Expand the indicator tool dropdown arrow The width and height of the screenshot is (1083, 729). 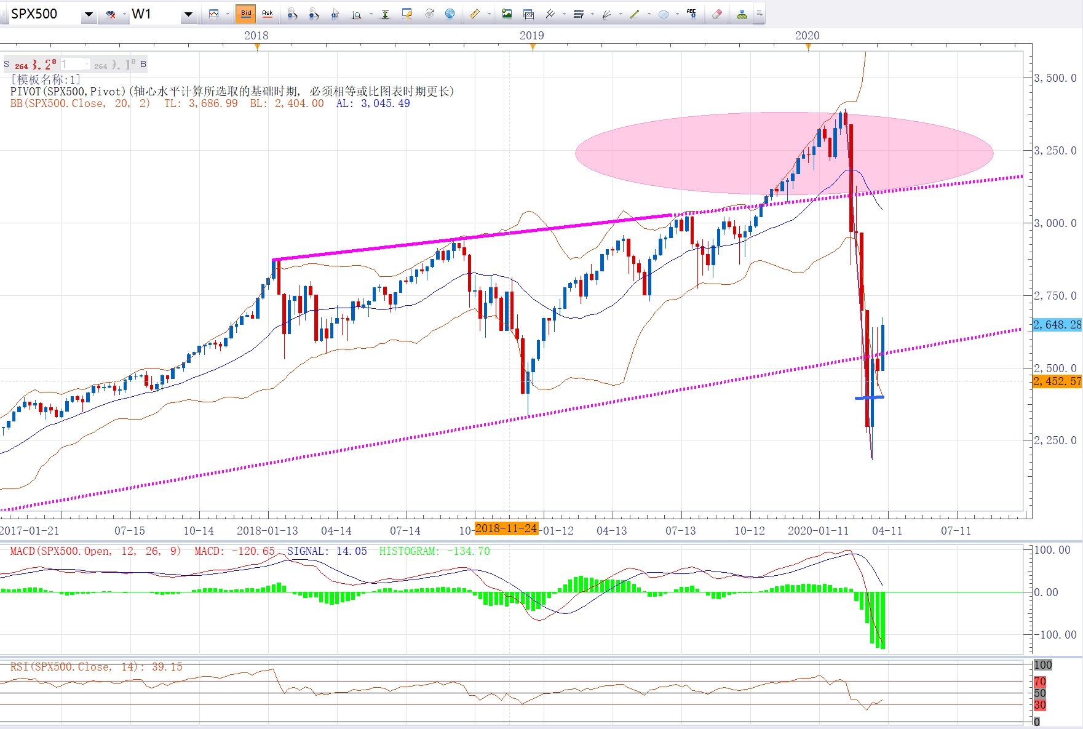tap(564, 14)
